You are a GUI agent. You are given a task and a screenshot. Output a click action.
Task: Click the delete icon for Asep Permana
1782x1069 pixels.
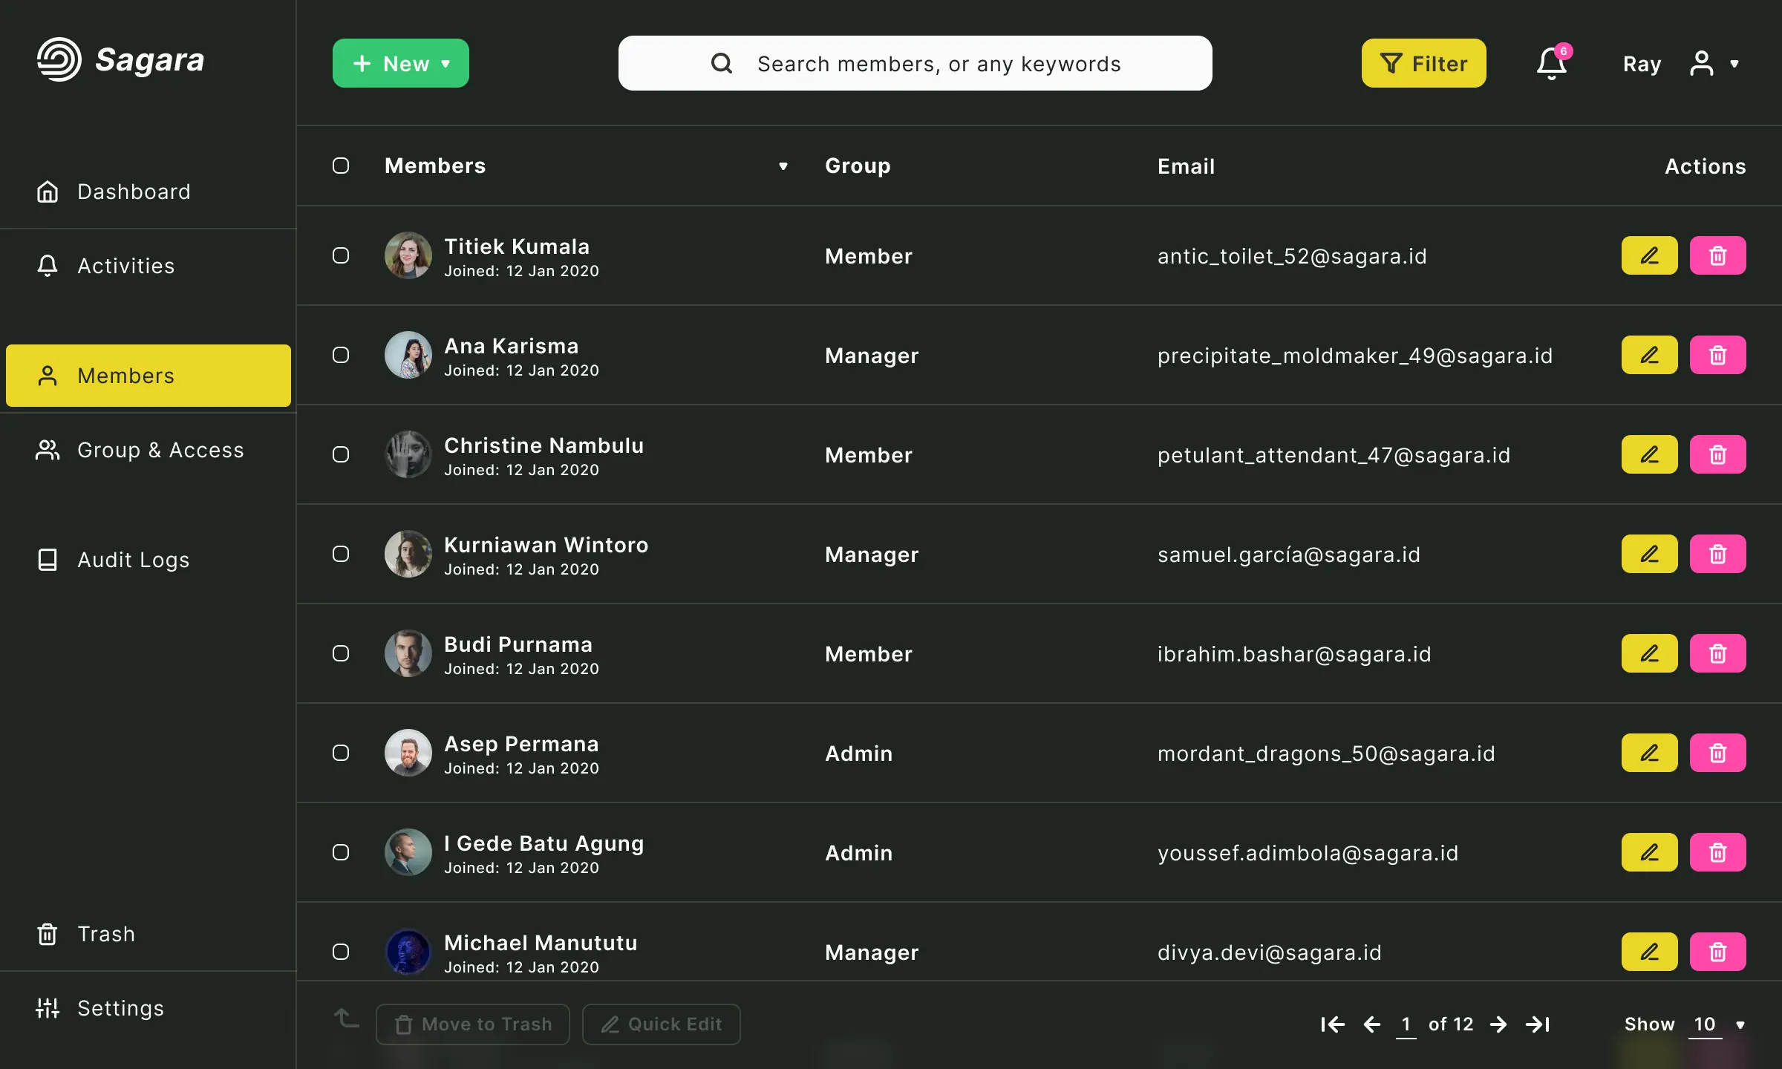pyautogui.click(x=1717, y=753)
